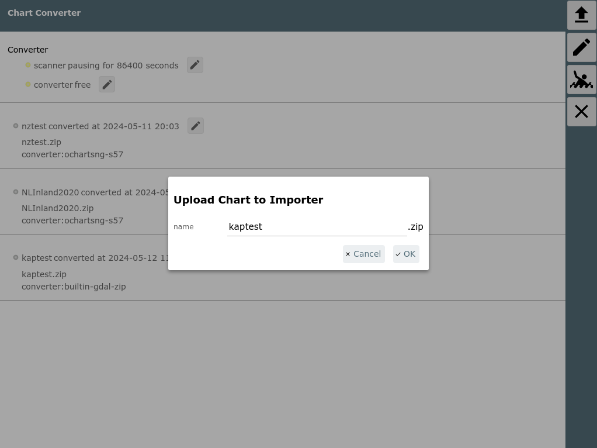Edit nztest conversion pencil icon
This screenshot has width=597, height=448.
196,126
